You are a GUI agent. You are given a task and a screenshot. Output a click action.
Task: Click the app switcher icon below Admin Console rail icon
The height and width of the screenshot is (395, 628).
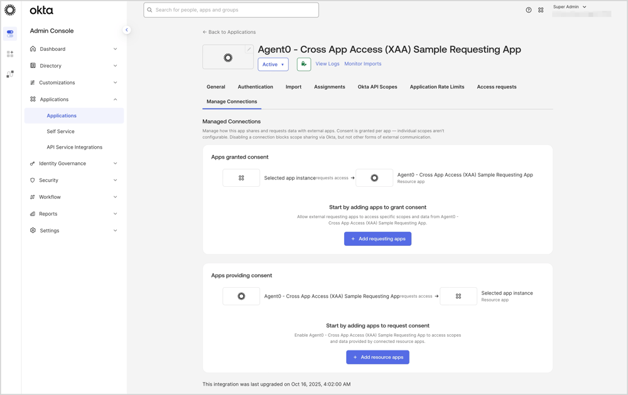click(9, 54)
